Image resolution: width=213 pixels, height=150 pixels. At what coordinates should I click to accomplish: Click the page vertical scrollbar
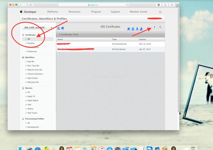click(x=178, y=60)
